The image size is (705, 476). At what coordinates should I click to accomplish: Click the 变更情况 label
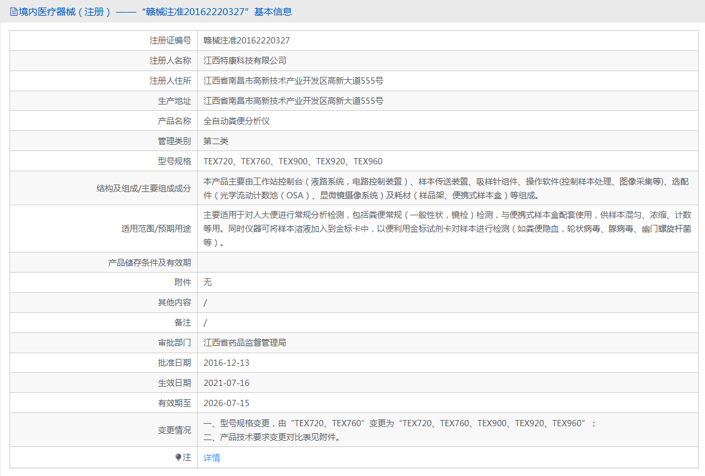(x=175, y=430)
